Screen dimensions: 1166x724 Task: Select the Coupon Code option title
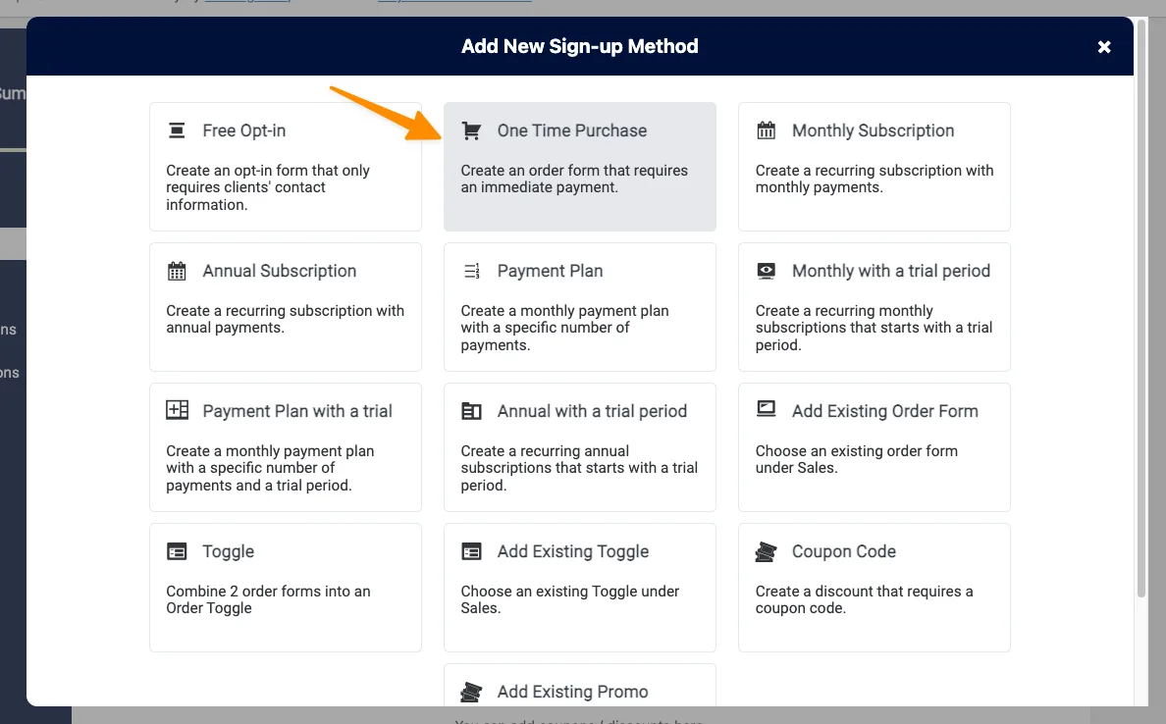843,551
